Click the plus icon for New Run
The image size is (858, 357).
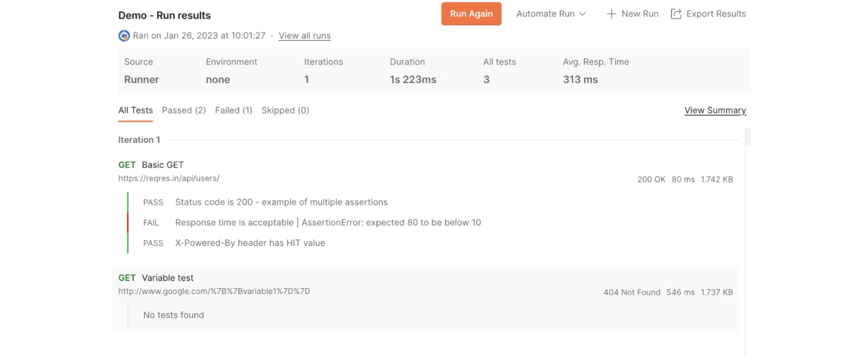(611, 14)
